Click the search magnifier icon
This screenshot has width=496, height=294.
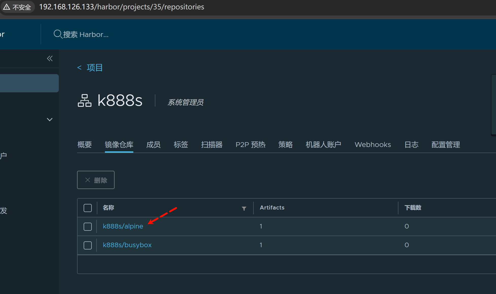[58, 34]
